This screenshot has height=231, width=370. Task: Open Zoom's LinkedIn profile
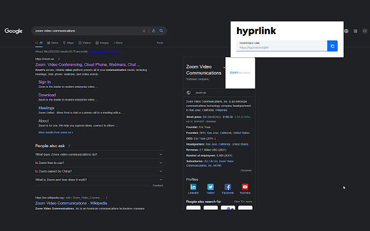(193, 189)
